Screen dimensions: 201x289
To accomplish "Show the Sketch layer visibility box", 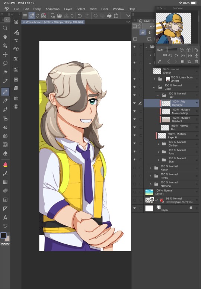I will point(135,71).
